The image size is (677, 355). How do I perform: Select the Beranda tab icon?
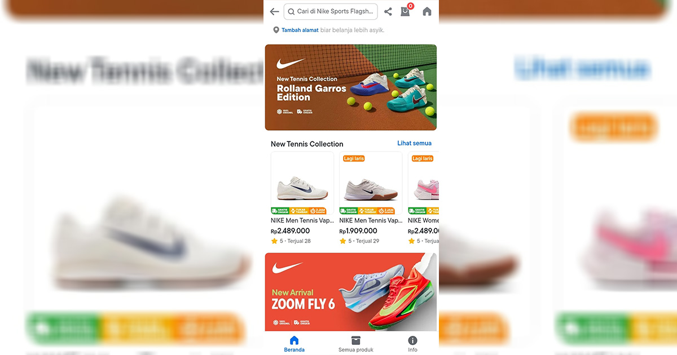[x=294, y=340]
